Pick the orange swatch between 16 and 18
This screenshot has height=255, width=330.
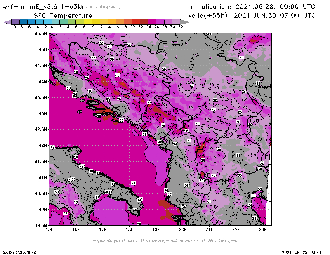pyautogui.click(x=120, y=22)
